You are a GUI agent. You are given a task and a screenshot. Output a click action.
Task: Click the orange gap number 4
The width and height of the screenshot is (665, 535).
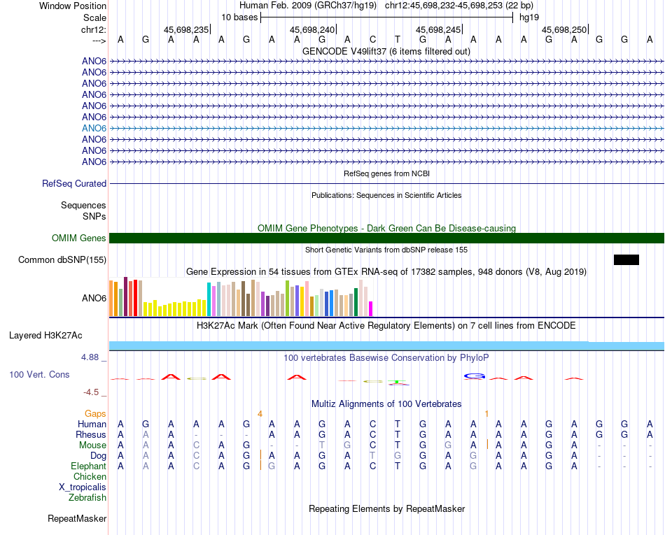(260, 414)
